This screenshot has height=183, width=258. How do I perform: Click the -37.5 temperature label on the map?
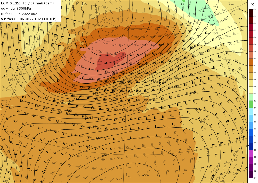point(120,57)
